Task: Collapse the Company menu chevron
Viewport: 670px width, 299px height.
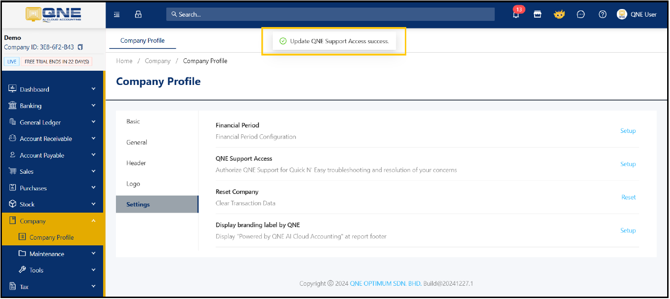Action: [x=94, y=221]
